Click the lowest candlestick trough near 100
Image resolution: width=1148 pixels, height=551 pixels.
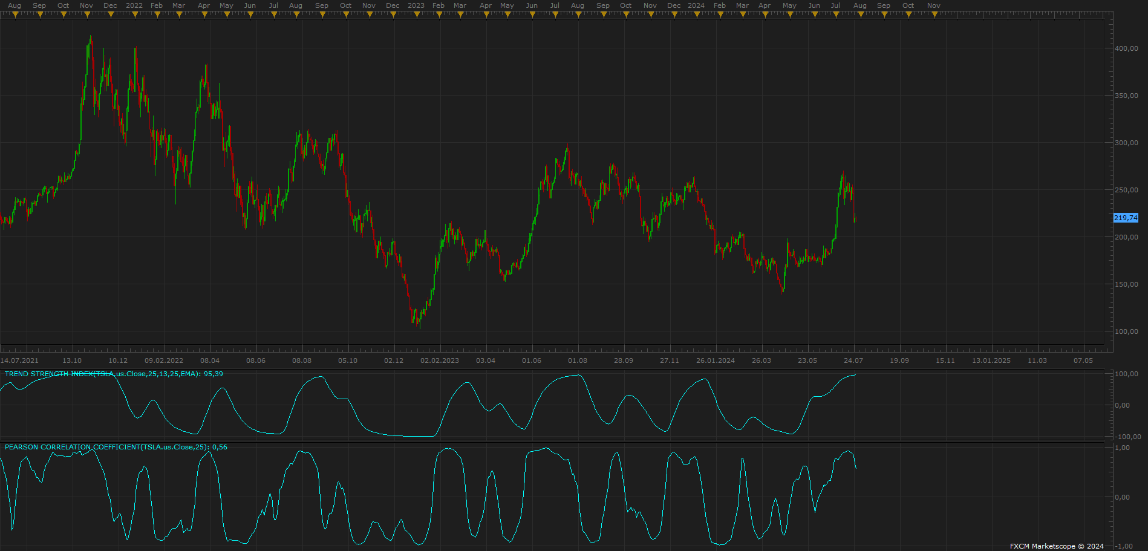click(x=420, y=325)
